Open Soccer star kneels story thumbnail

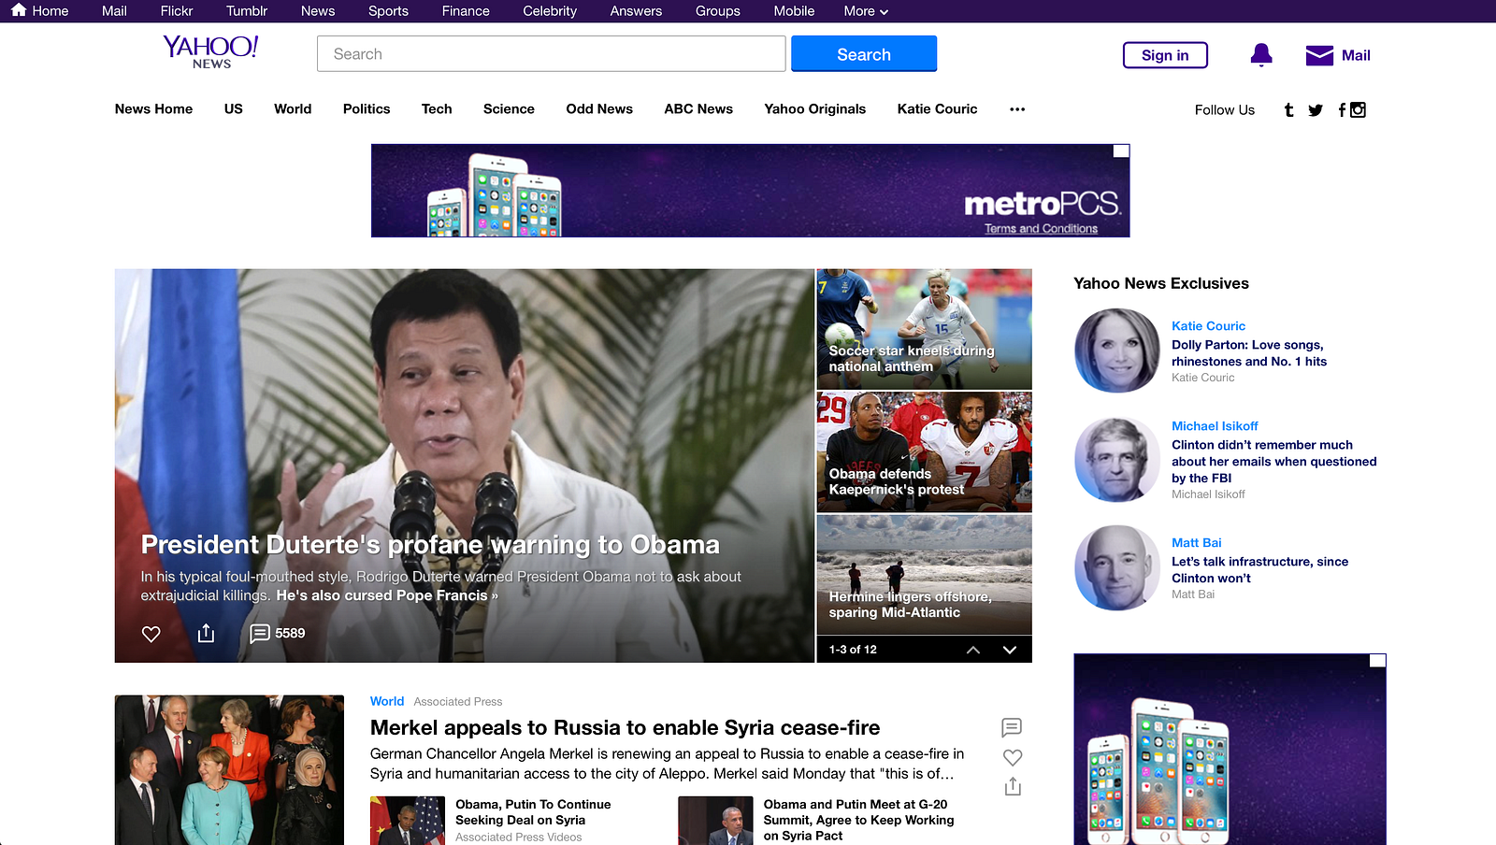click(x=924, y=329)
